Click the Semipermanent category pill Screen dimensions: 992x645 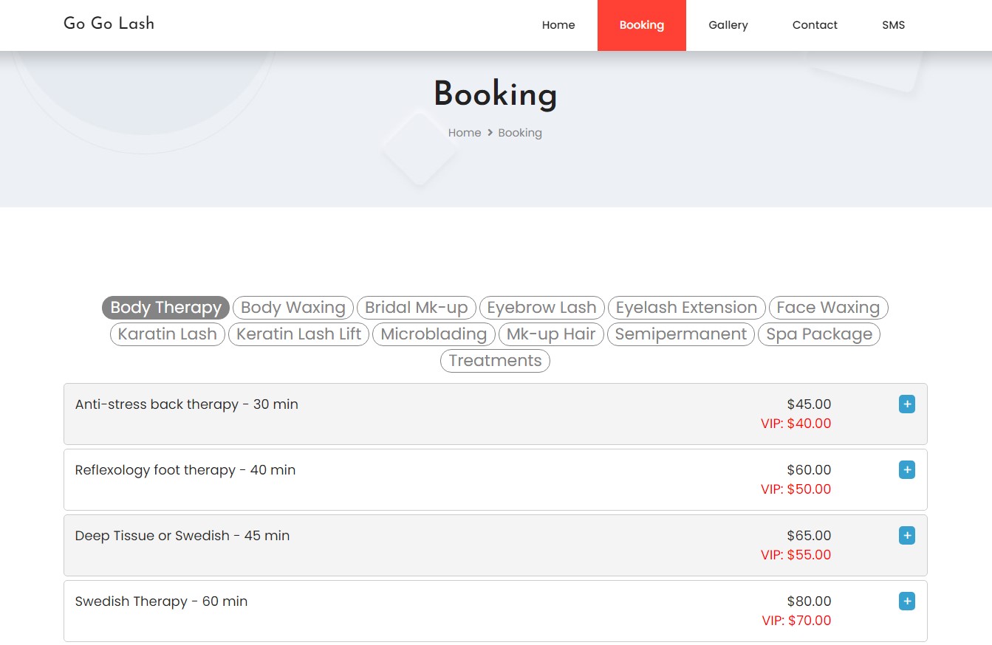[680, 334]
